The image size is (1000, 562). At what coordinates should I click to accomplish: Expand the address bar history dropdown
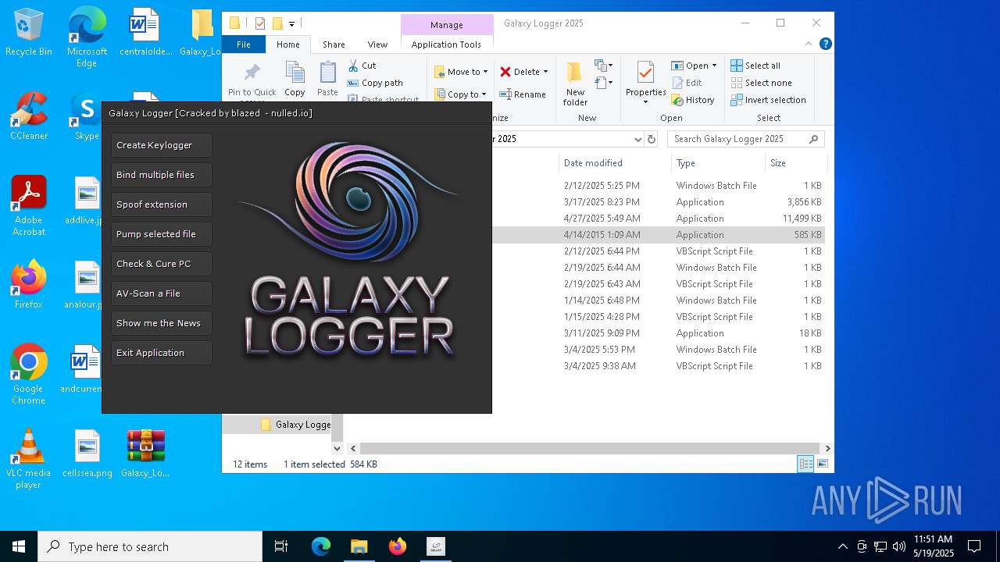pos(637,139)
